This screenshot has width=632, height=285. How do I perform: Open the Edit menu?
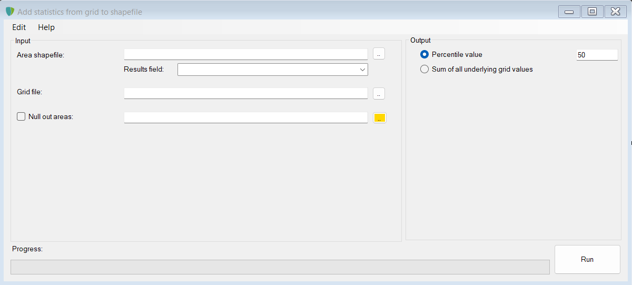tap(19, 27)
